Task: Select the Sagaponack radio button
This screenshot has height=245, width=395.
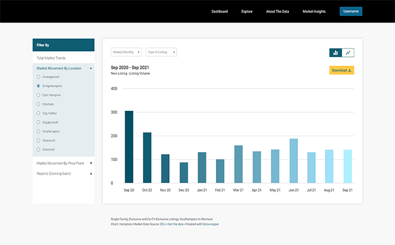Action: pyautogui.click(x=38, y=122)
